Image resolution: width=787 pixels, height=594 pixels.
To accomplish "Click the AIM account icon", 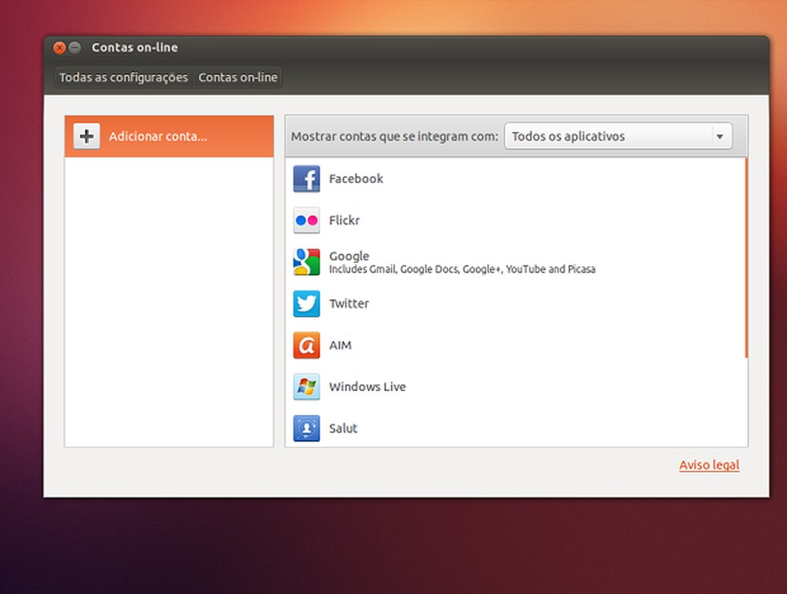I will point(306,345).
